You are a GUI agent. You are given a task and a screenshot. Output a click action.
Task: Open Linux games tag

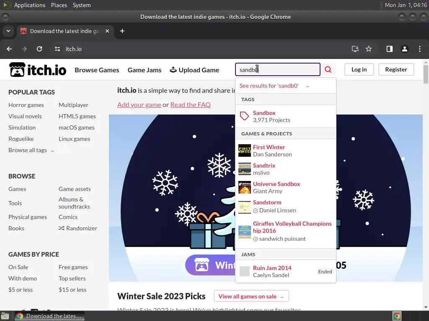(x=74, y=139)
